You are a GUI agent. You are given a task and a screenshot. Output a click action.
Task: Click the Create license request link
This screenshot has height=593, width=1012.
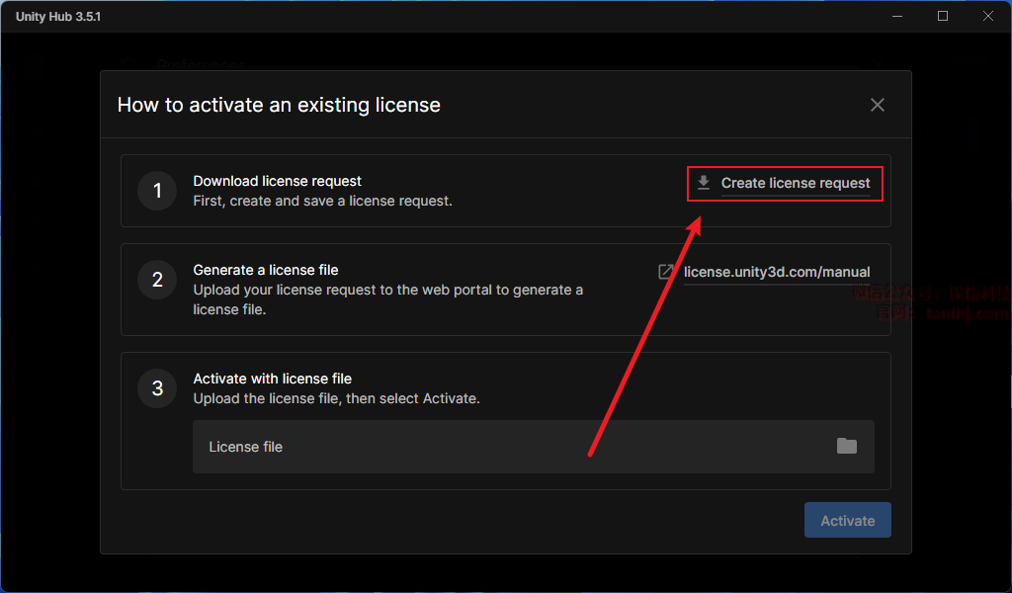click(x=796, y=183)
